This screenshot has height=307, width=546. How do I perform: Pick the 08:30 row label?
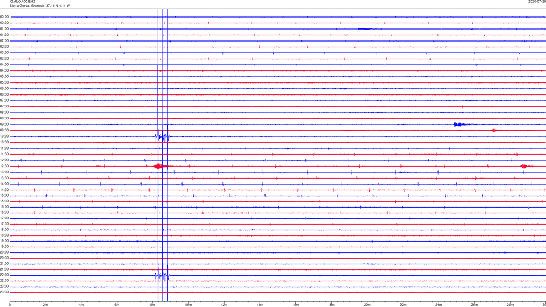[5, 118]
